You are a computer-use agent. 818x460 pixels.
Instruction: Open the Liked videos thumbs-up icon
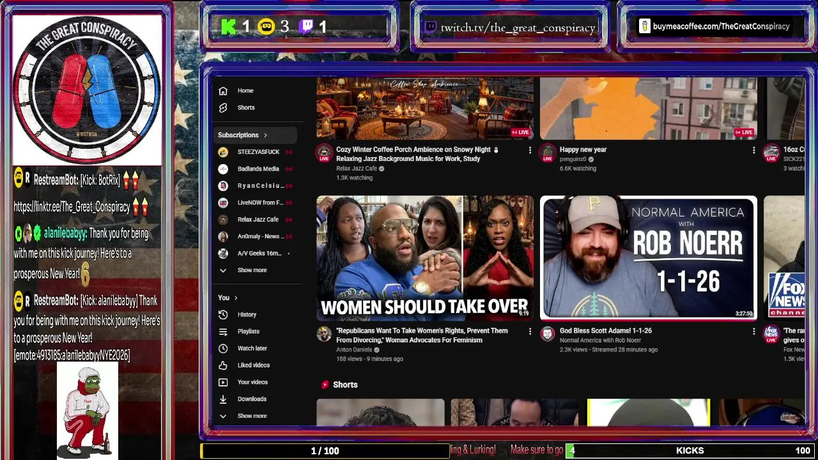[222, 365]
